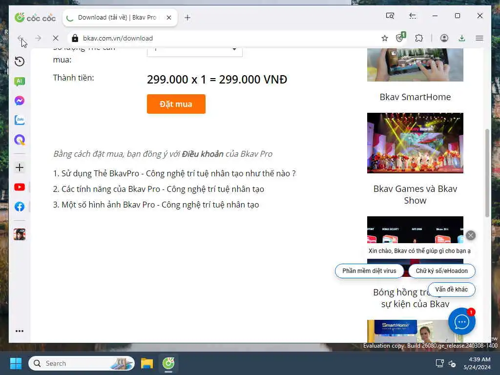Viewport: 500px width, 375px height.
Task: Bookmark this page with the star icon
Action: pyautogui.click(x=385, y=38)
